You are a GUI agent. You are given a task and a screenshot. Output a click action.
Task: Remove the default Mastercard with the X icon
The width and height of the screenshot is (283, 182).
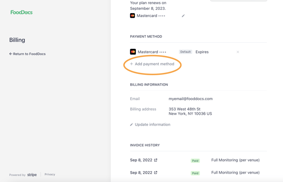238,52
